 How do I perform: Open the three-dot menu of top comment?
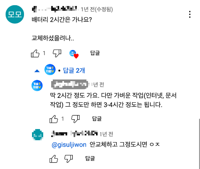(x=190, y=14)
